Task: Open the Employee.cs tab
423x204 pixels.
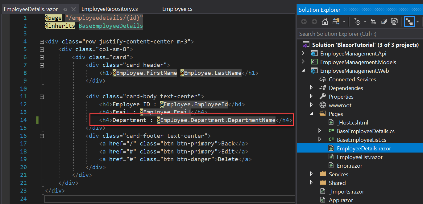Action: point(177,9)
